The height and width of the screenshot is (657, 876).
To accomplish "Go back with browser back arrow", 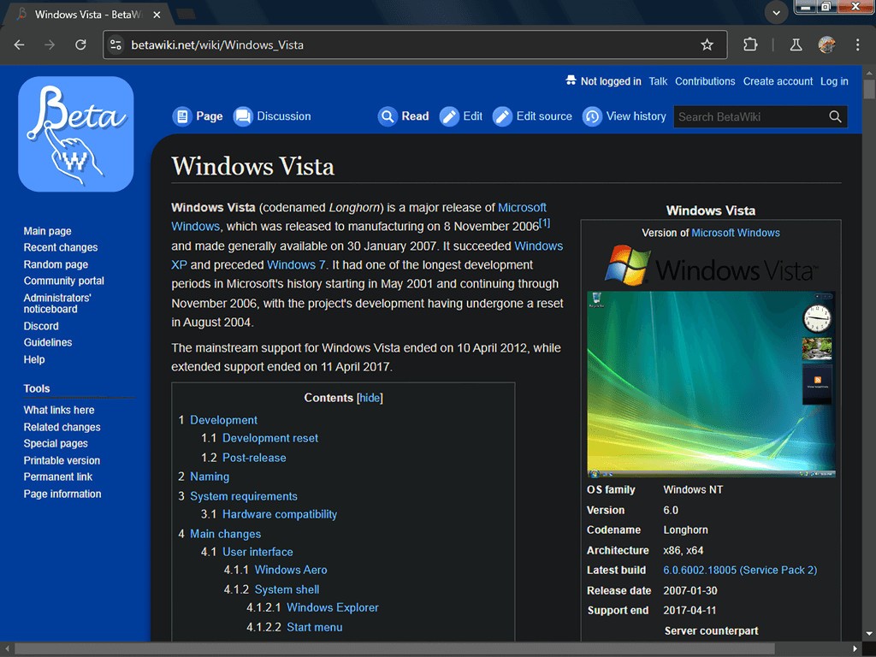I will pyautogui.click(x=20, y=44).
